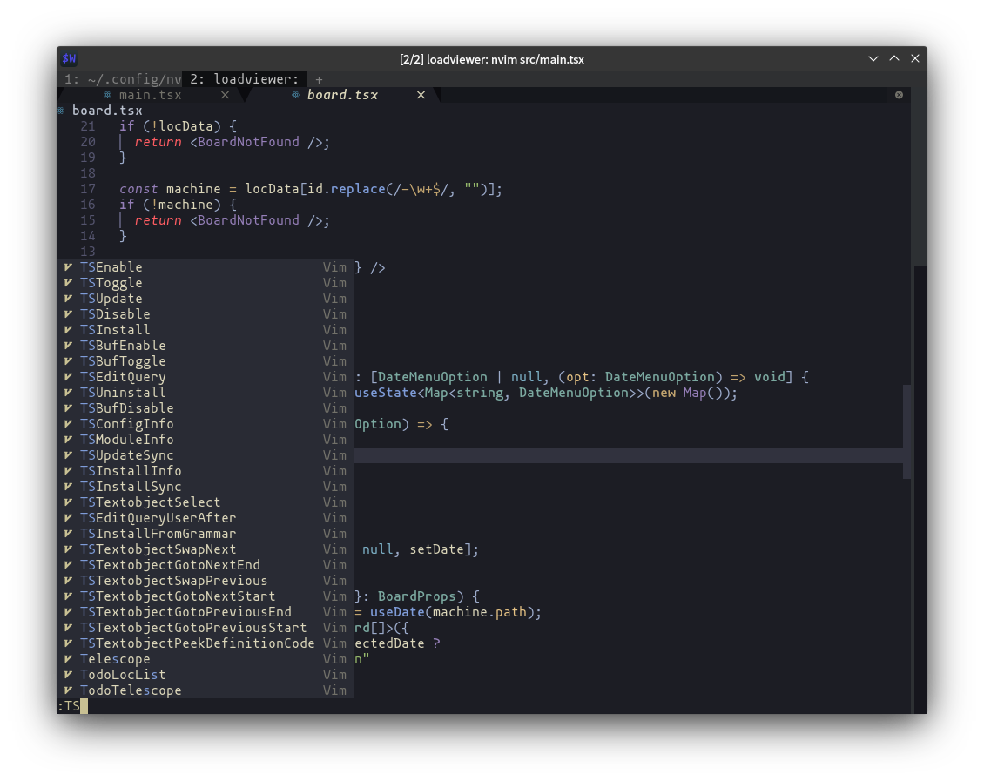Viewport: 984px width, 781px height.
Task: Click the Vim icon beside Telescope
Action: click(x=68, y=659)
